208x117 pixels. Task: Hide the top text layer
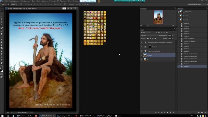click(142, 43)
